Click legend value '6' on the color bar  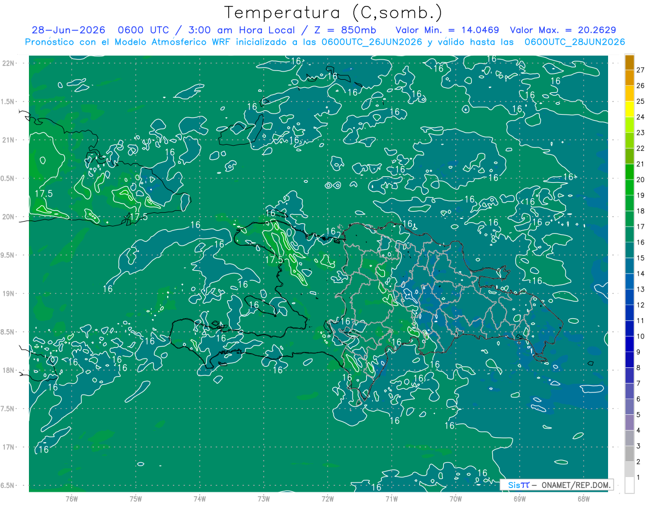tap(638, 399)
